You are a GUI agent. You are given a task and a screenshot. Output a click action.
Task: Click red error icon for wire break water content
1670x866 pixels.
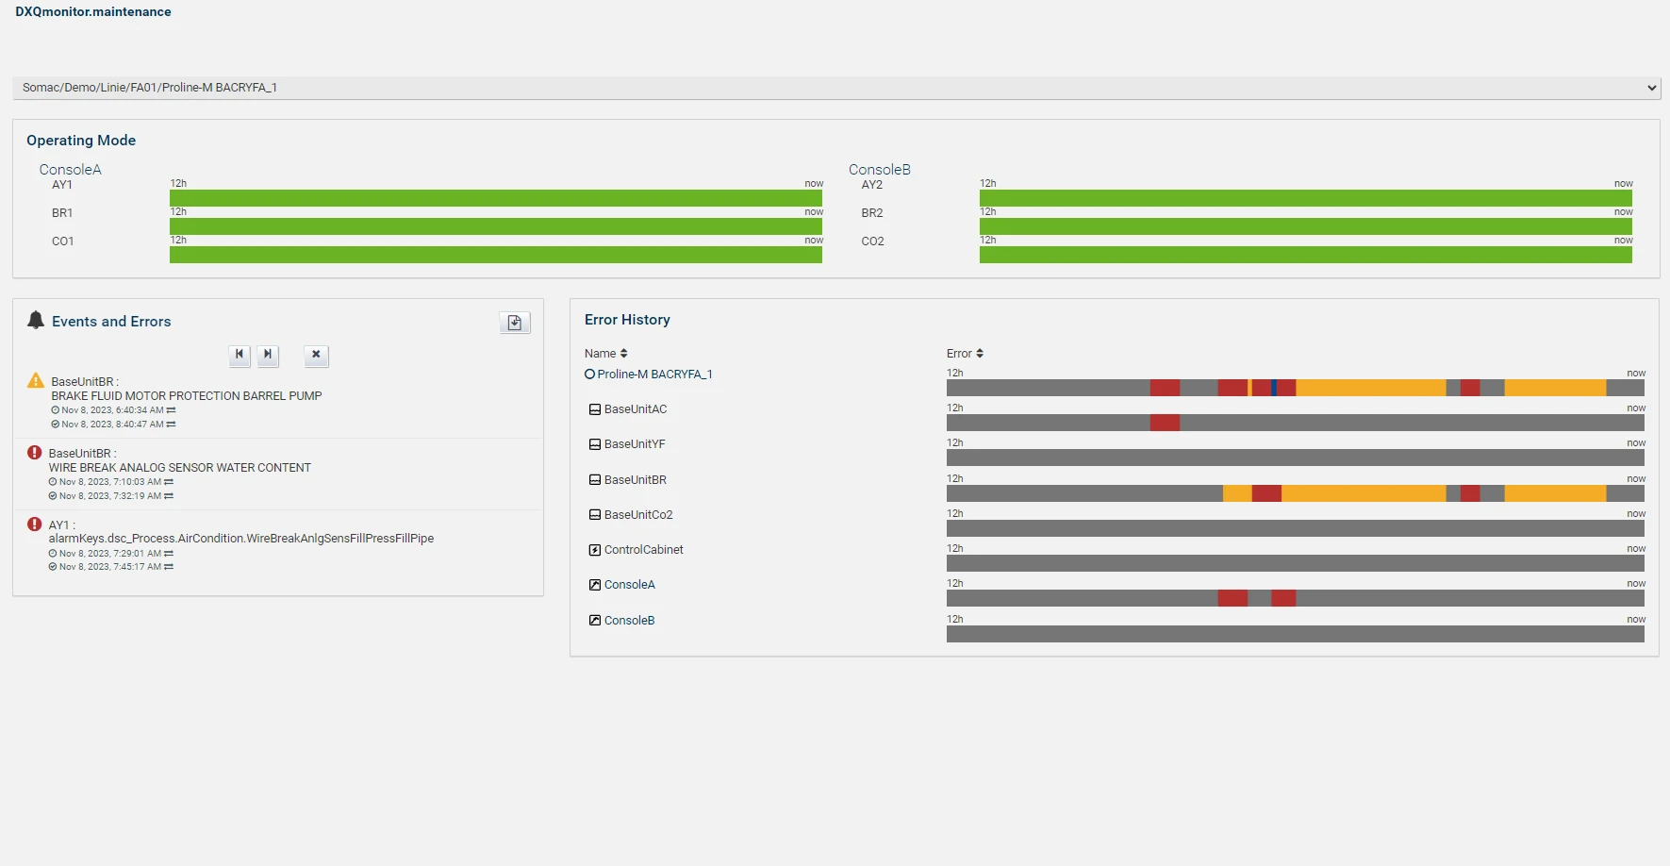pyautogui.click(x=35, y=453)
